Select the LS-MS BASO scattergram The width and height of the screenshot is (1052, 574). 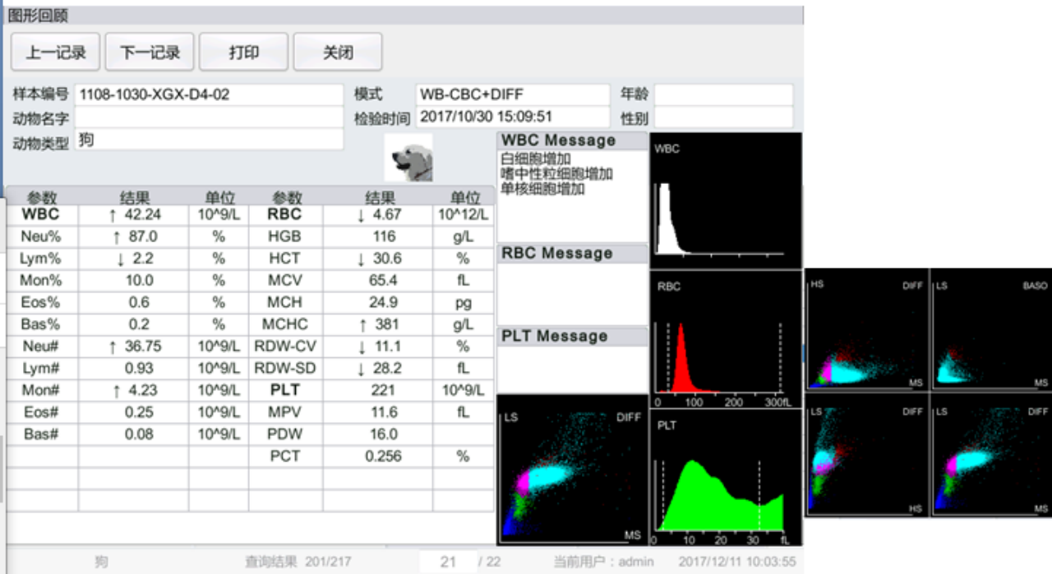point(991,328)
